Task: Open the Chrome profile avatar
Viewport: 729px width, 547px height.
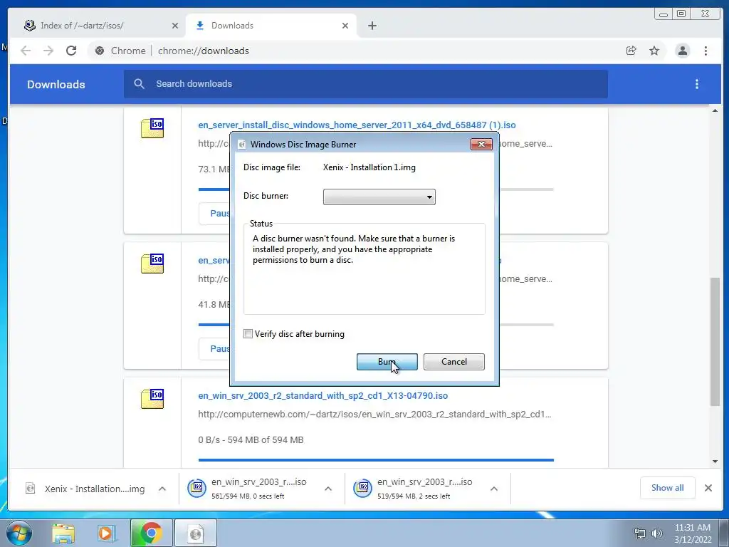Action: coord(683,51)
